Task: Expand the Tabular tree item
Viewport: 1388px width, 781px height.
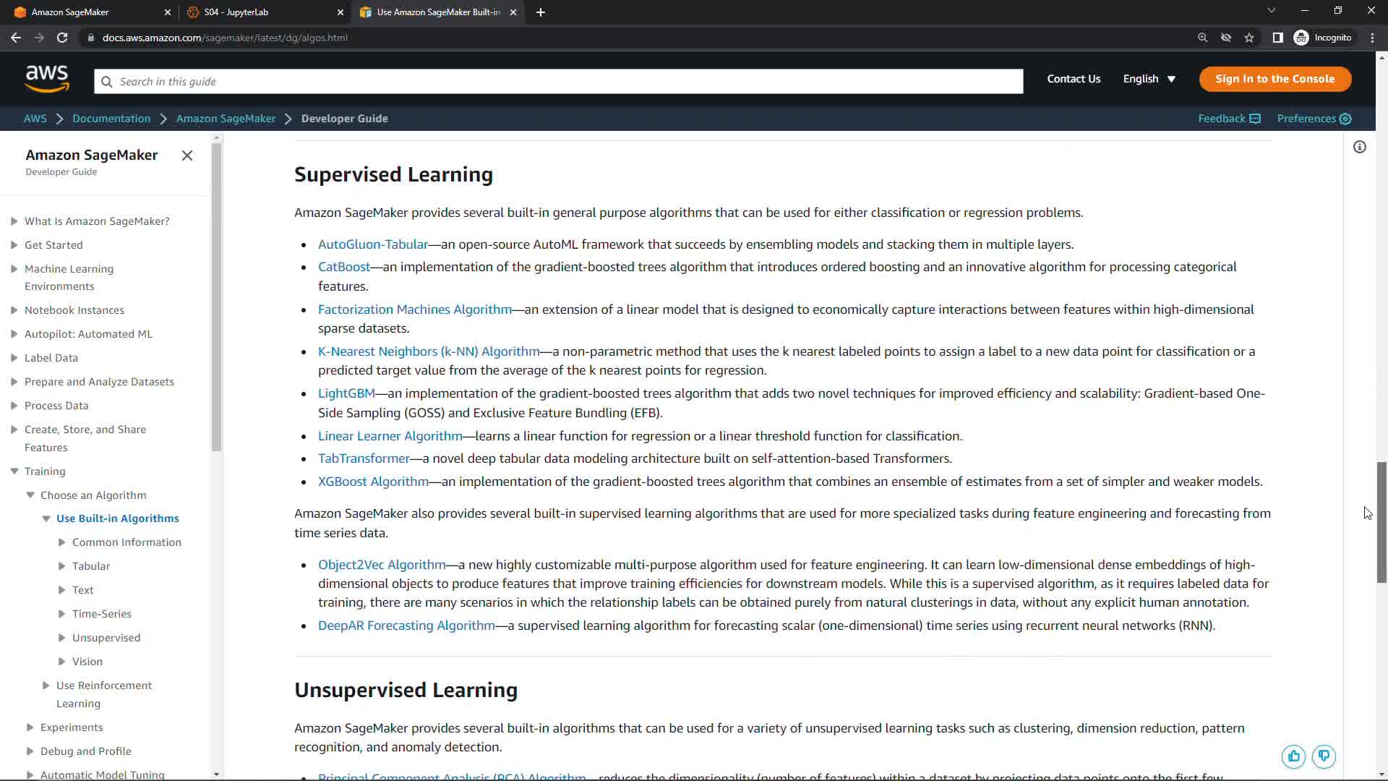Action: coord(62,566)
